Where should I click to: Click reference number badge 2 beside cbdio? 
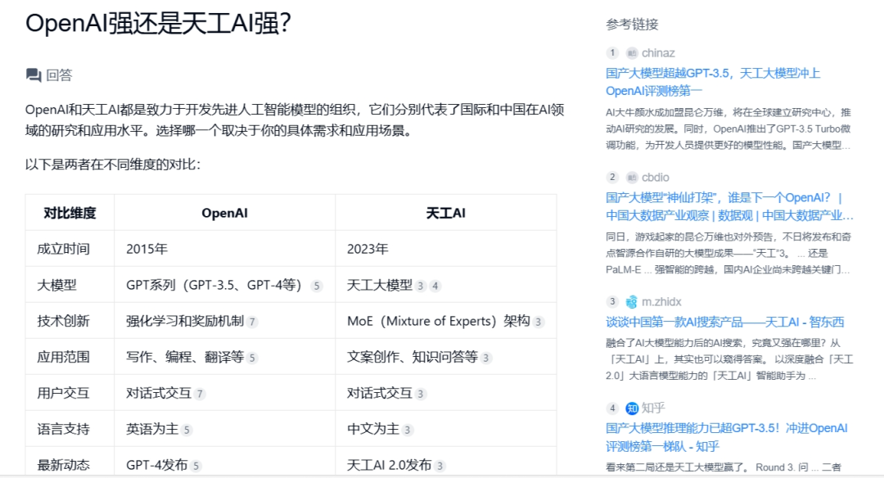tap(612, 178)
